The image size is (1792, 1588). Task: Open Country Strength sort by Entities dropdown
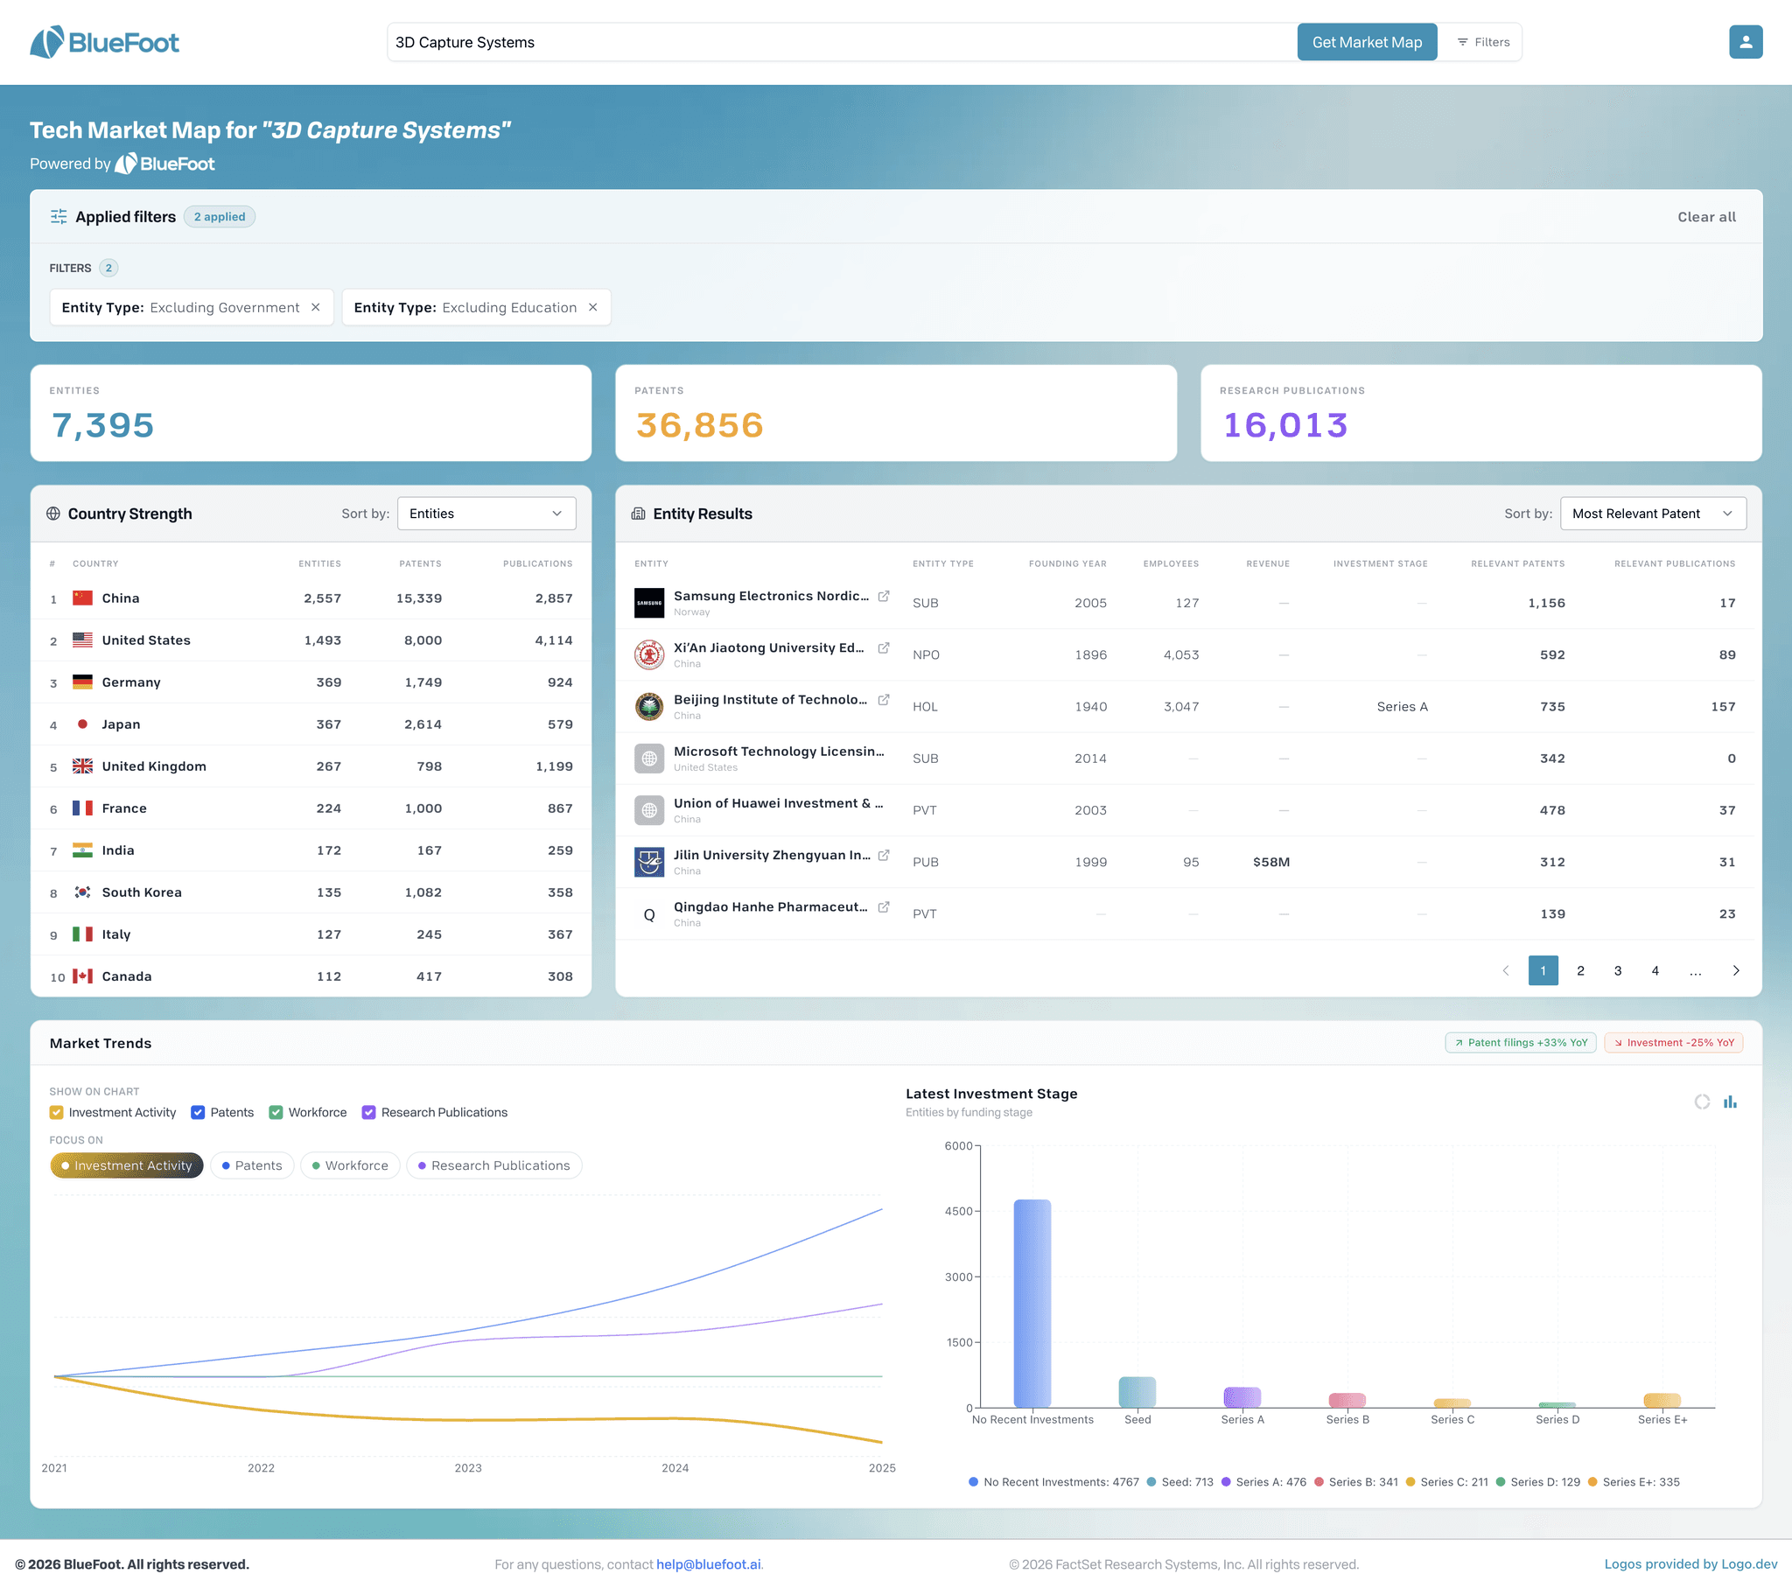[486, 514]
